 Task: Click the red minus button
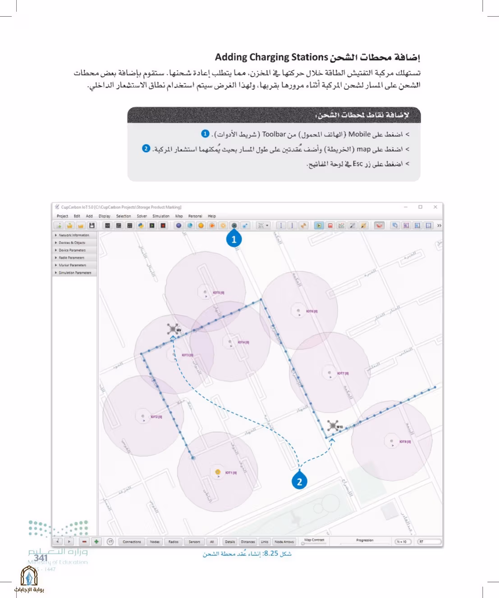coord(84,542)
